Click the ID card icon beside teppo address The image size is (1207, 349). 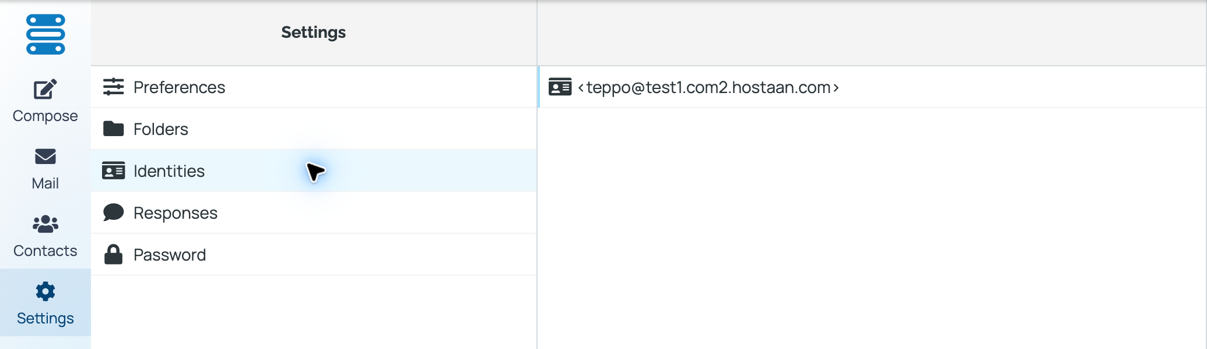click(560, 87)
